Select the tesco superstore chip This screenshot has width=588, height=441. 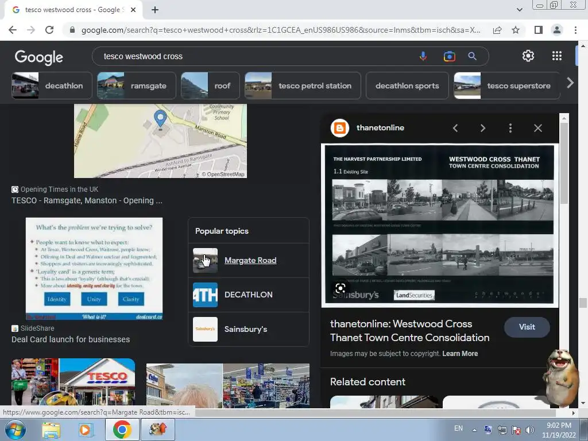pyautogui.click(x=507, y=86)
